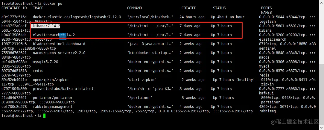This screenshot has width=324, height=130.
Task: Click the nacos/nacos-server:v2.2.0 image name
Action: 59,53
